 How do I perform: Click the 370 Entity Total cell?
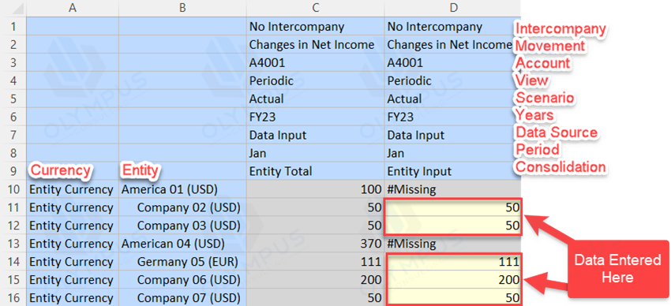coord(316,244)
